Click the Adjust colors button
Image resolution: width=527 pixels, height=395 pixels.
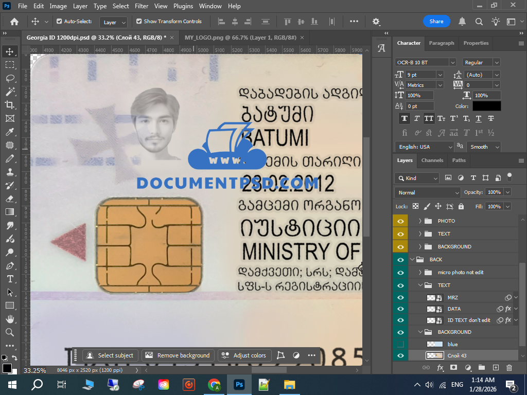pyautogui.click(x=245, y=355)
